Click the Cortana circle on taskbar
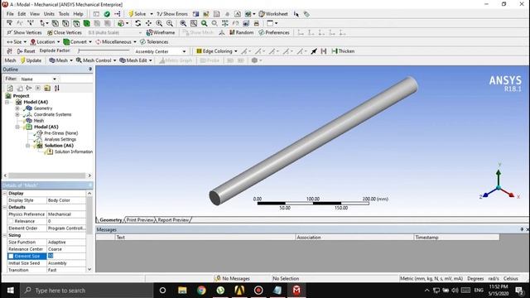Screen dimensions: 530x298 (x=162, y=291)
